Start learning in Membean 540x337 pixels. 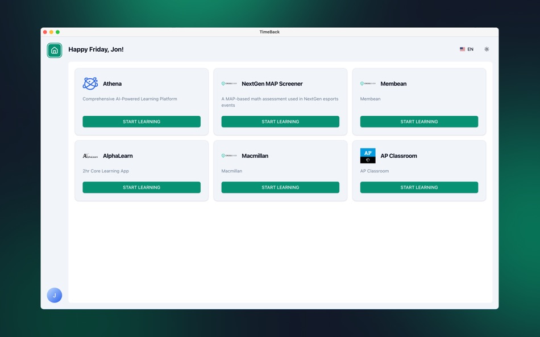[x=419, y=121]
